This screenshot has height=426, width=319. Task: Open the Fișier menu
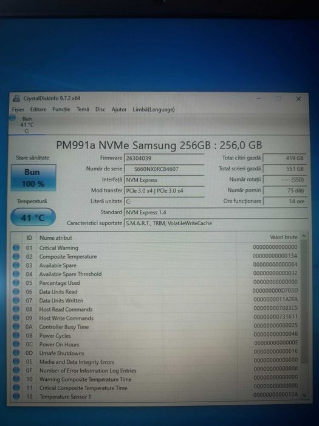[18, 110]
